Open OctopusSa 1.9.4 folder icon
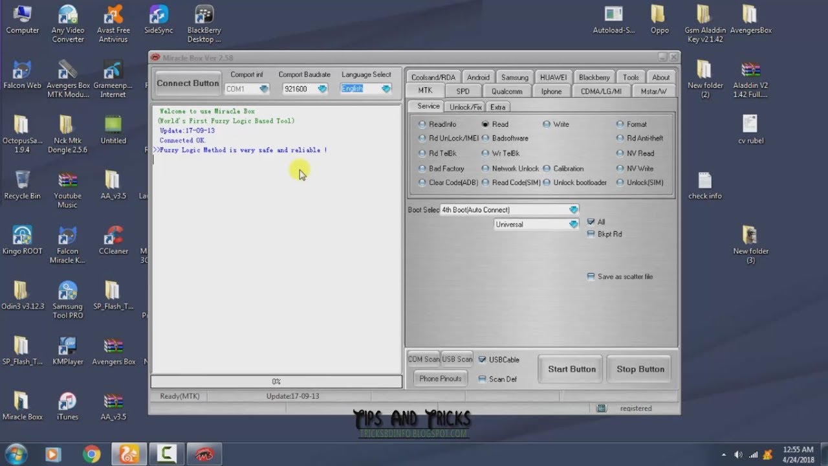This screenshot has height=466, width=828. pyautogui.click(x=22, y=135)
